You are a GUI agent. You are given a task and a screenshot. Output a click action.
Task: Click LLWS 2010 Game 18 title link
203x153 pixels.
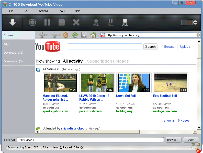[x=94, y=98]
